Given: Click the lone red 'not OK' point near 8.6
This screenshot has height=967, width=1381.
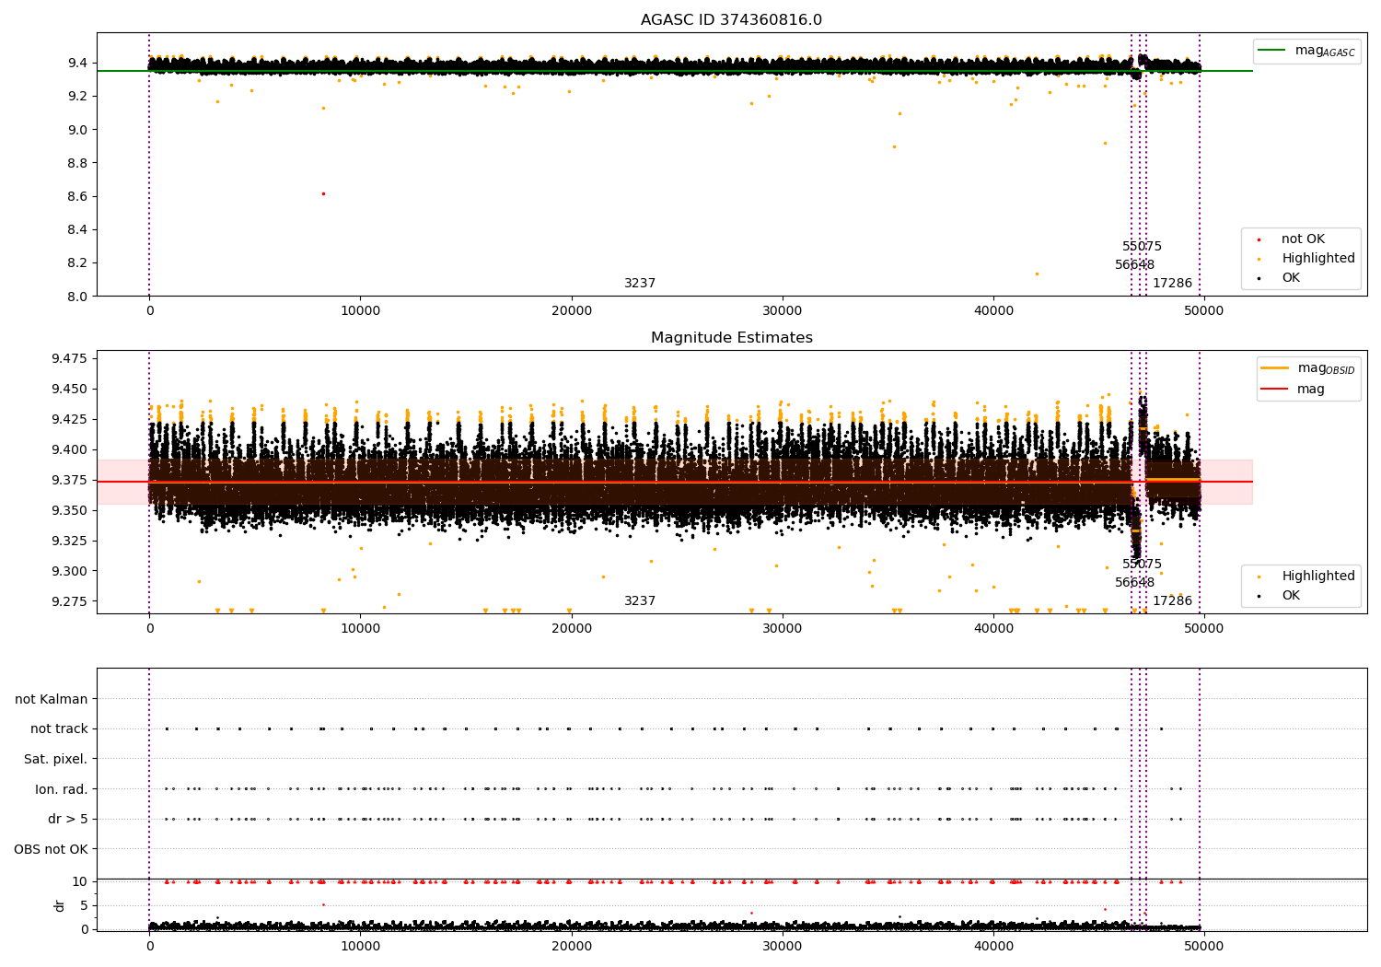Looking at the screenshot, I should tap(323, 193).
